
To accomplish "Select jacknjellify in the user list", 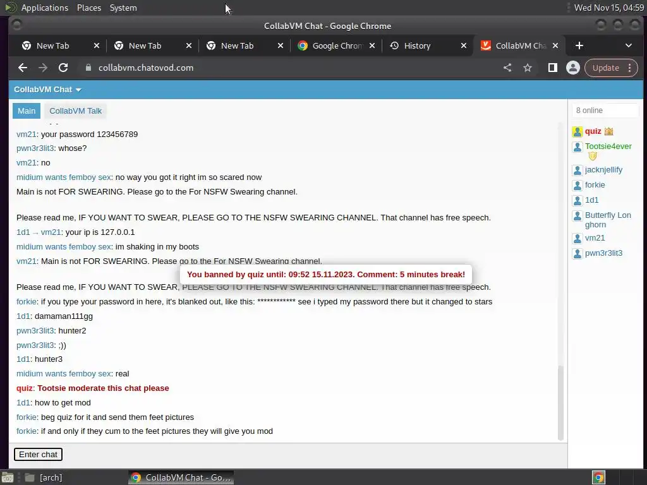I will click(603, 170).
